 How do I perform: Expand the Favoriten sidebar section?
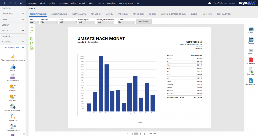tap(13, 8)
